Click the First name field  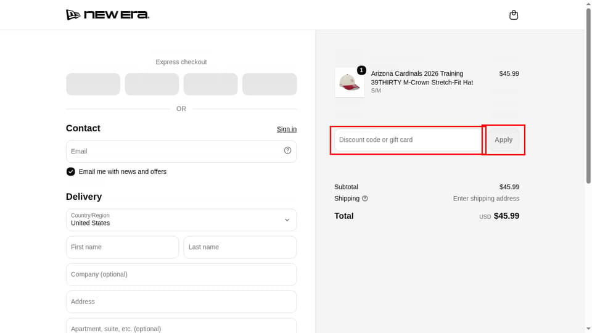point(122,247)
